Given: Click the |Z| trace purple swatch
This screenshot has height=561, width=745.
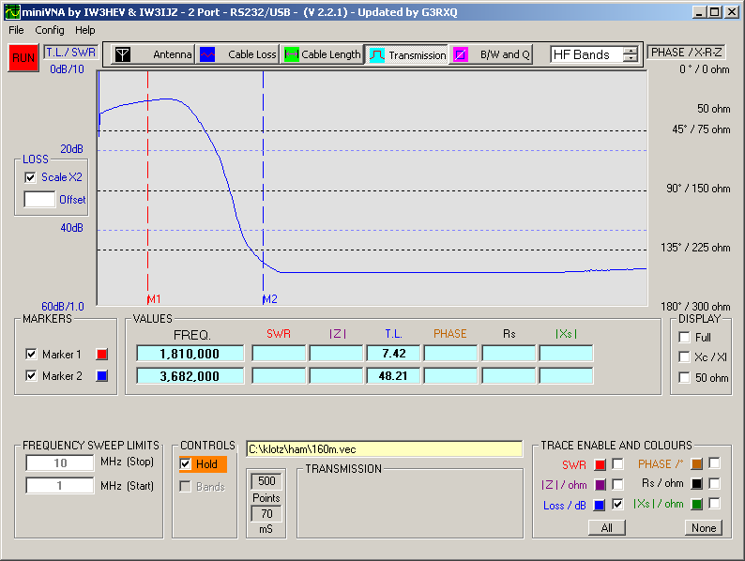Looking at the screenshot, I should coord(601,485).
